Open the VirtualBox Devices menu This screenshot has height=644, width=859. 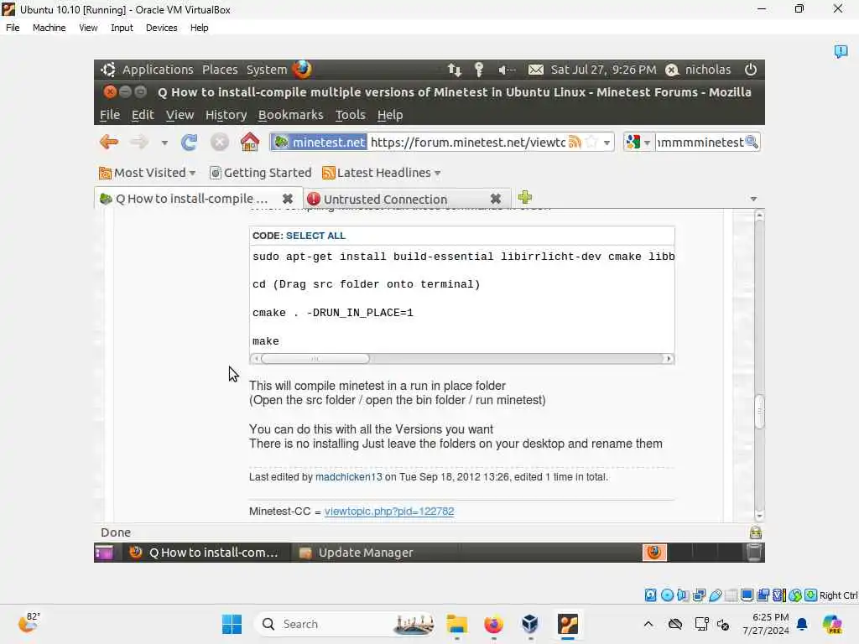[x=161, y=28]
